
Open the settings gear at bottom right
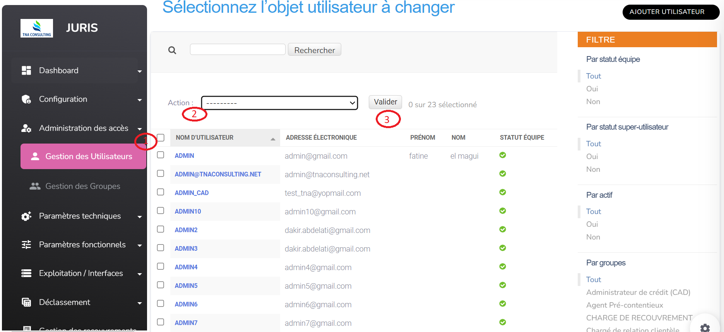(x=705, y=327)
